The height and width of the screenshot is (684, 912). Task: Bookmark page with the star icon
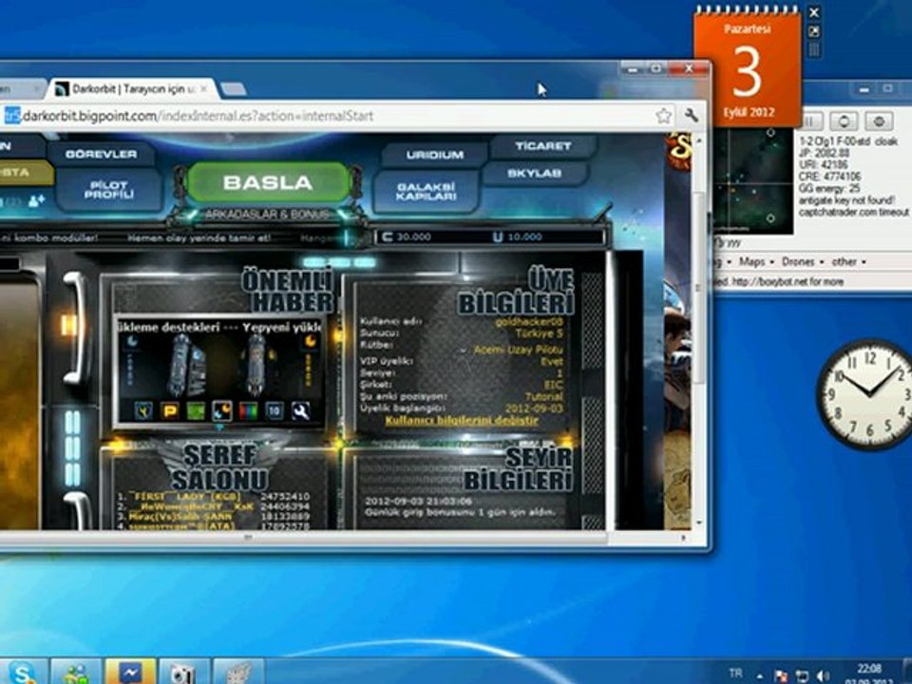pyautogui.click(x=664, y=116)
